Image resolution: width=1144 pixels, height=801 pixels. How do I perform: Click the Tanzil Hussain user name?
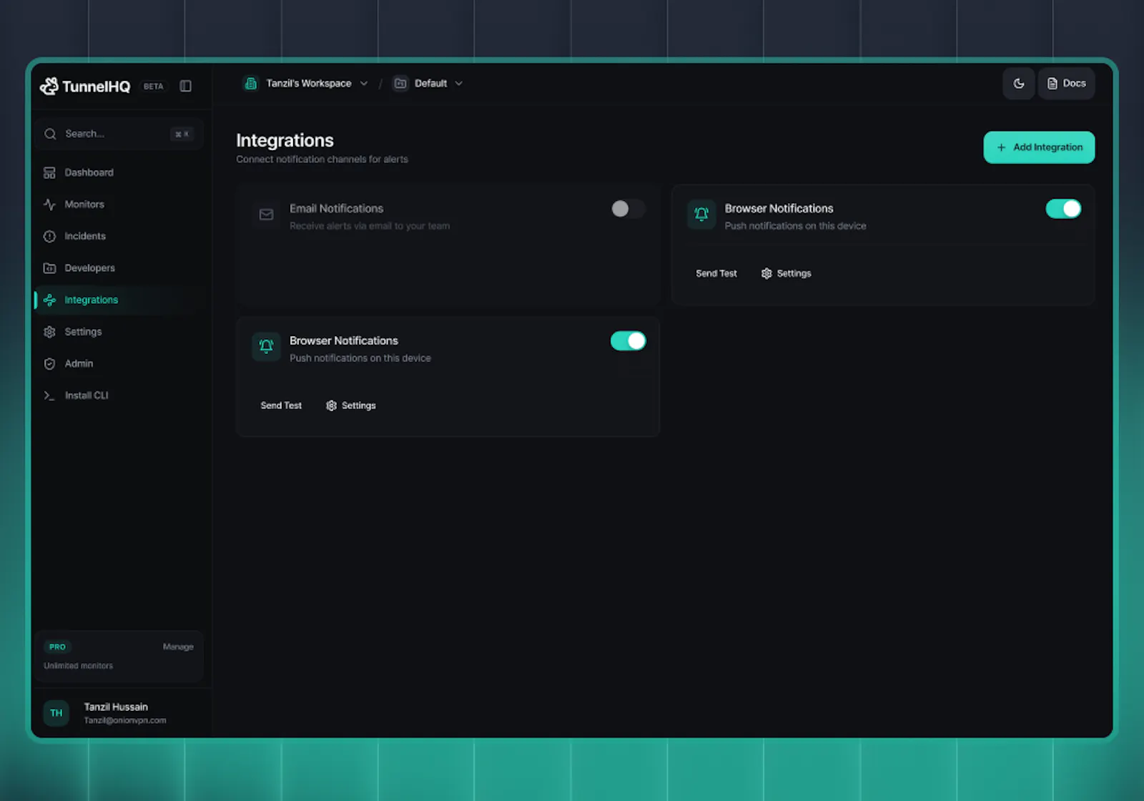pos(116,707)
